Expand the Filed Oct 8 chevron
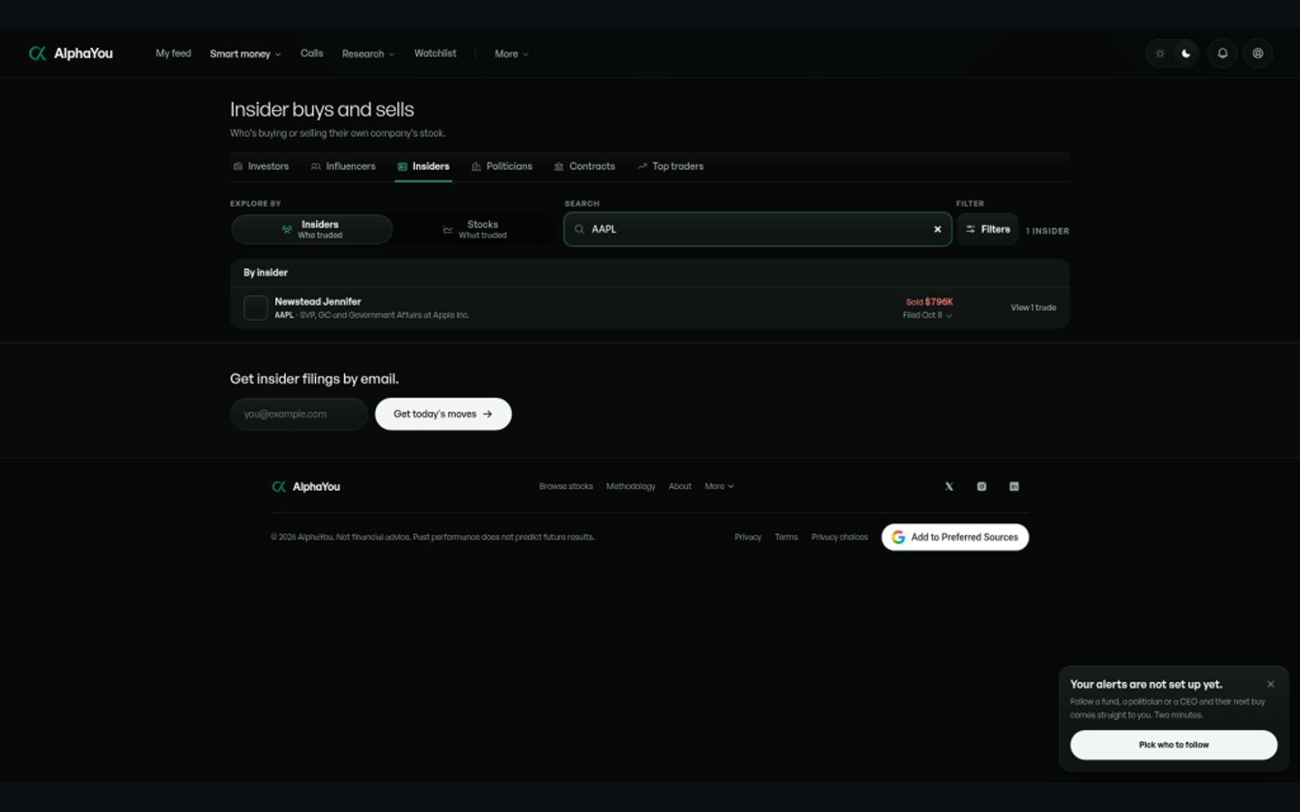Viewport: 1300px width, 812px height. click(x=949, y=316)
